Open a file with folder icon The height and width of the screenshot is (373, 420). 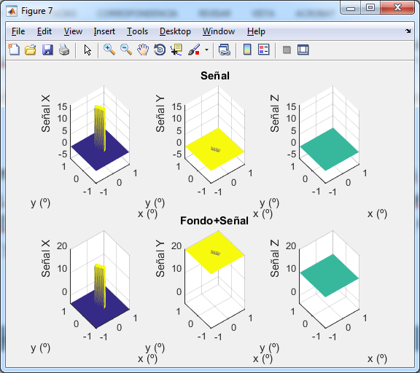click(31, 50)
